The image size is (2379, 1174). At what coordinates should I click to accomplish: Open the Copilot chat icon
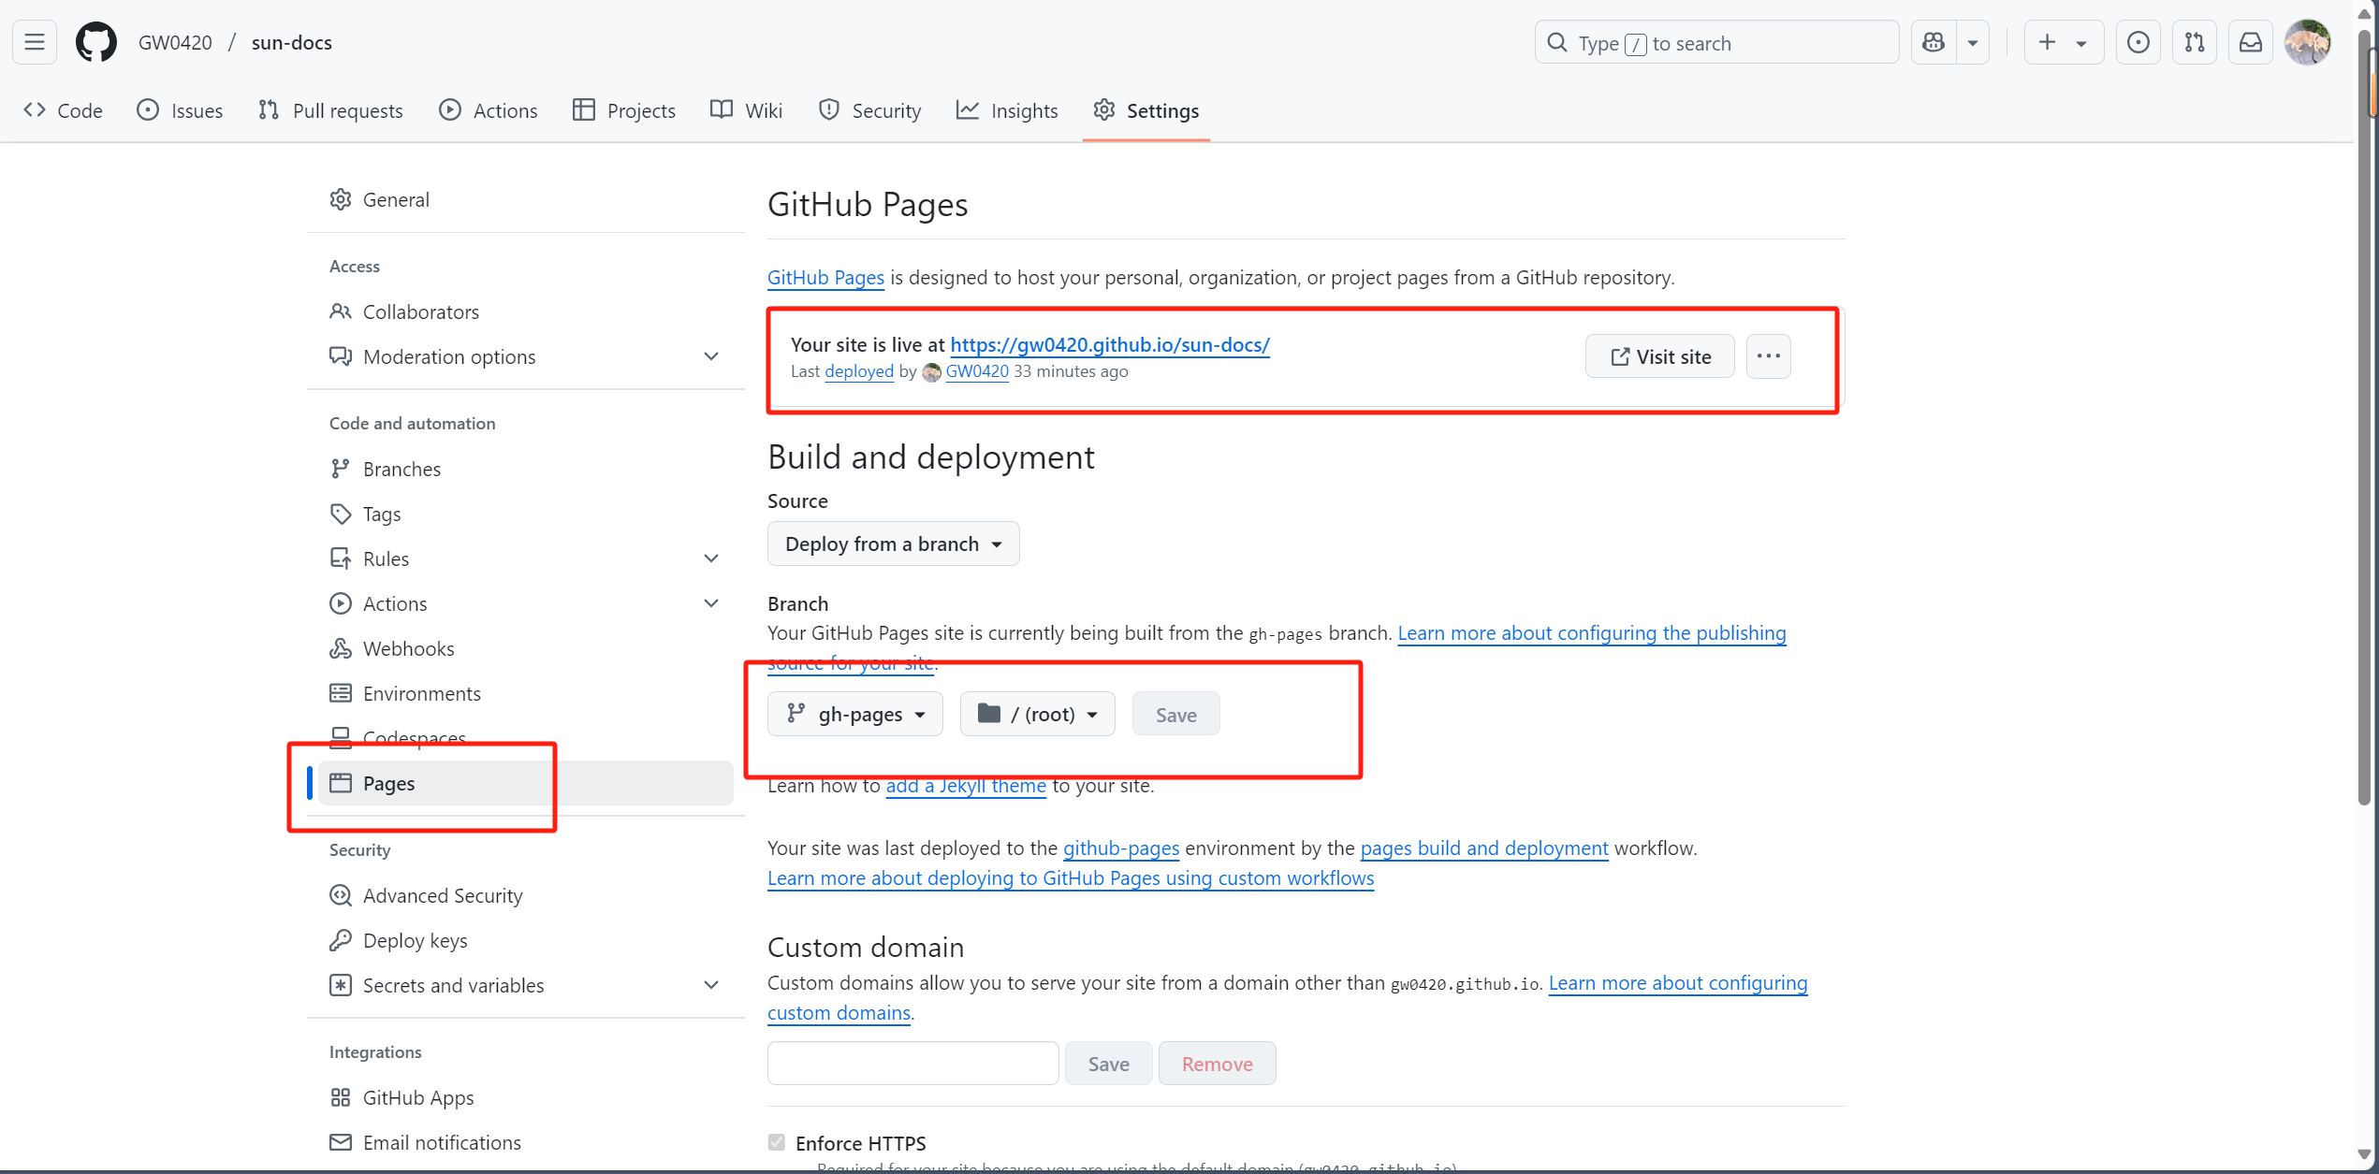point(1934,43)
